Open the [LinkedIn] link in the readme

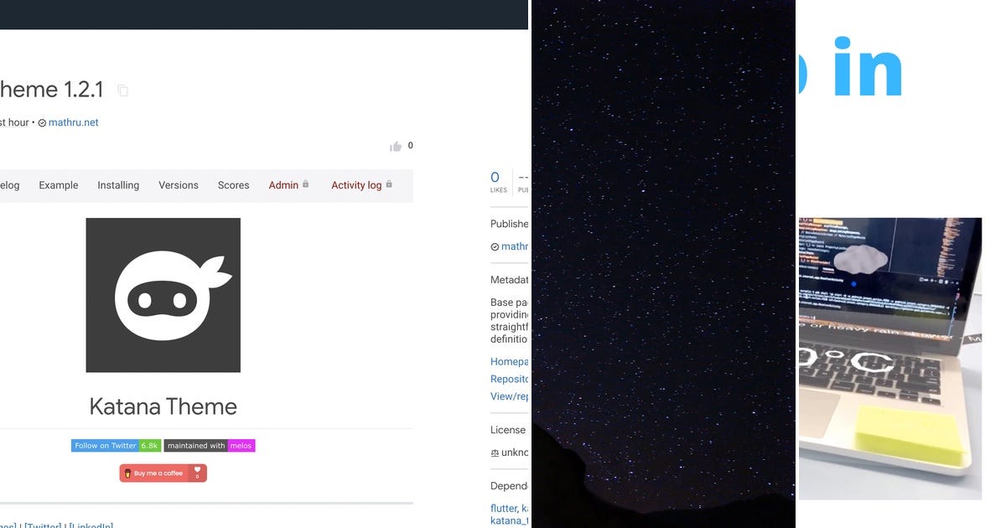click(91, 525)
